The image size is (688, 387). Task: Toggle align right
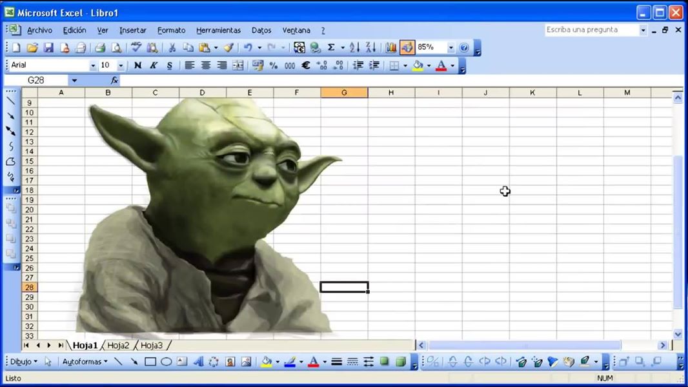pos(221,66)
